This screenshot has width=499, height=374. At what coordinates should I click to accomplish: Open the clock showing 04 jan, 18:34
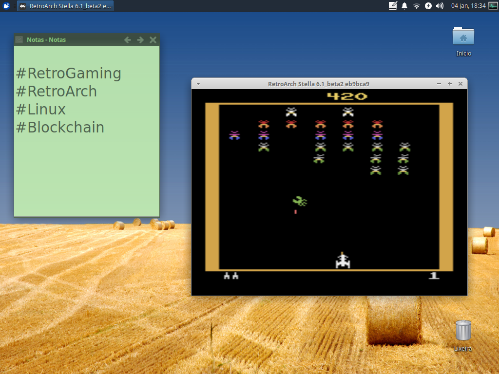(x=468, y=6)
